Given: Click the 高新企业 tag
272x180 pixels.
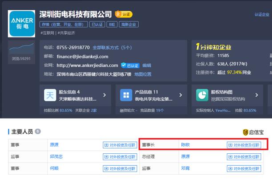Looking at the screenshot, I should point(128,25).
